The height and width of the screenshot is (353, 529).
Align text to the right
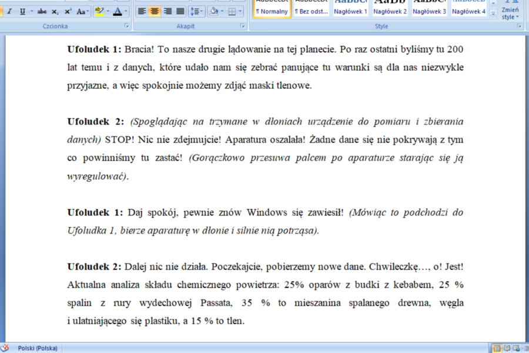click(x=168, y=11)
